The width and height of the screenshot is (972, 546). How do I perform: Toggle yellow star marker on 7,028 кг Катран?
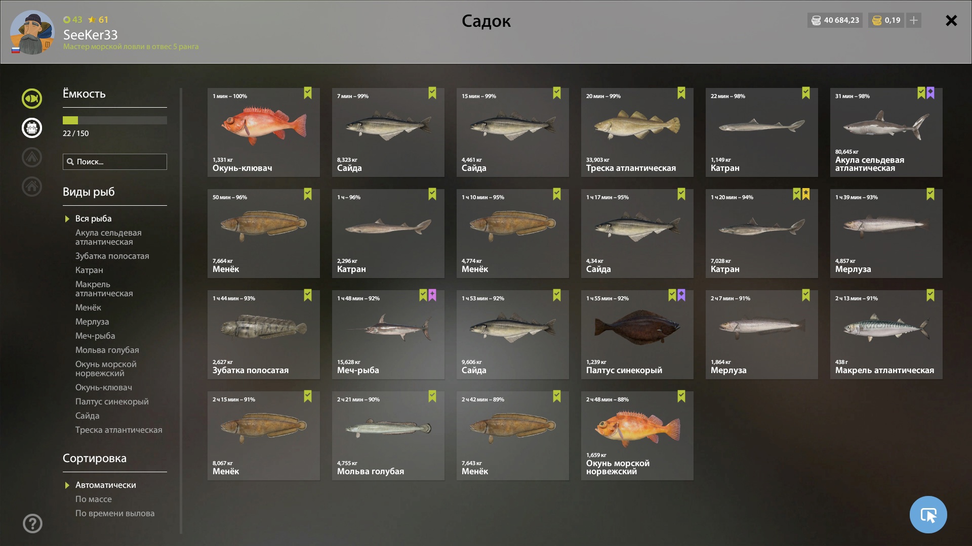806,194
